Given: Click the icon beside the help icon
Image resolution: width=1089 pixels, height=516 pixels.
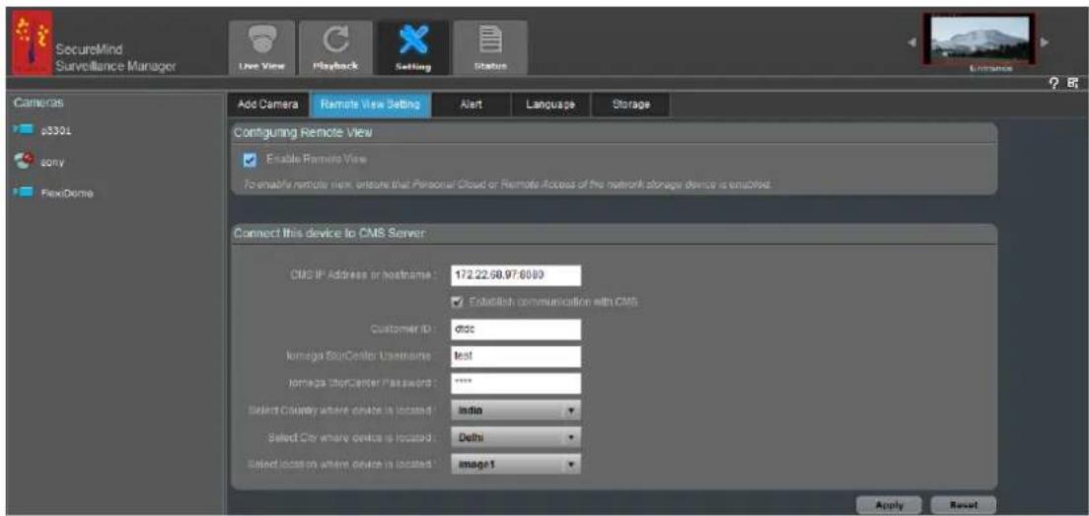Looking at the screenshot, I should click(1073, 84).
